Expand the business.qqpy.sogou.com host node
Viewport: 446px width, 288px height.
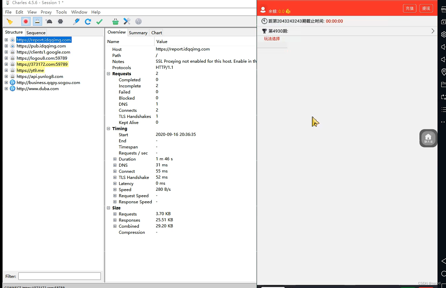pos(6,83)
